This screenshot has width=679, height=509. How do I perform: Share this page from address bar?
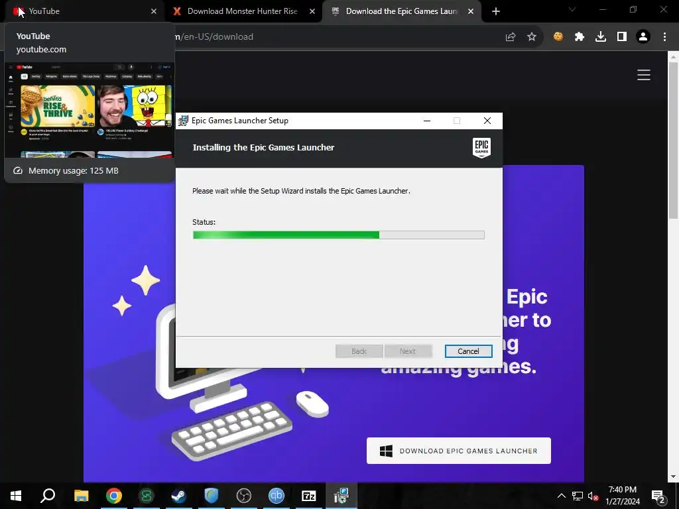[x=511, y=37]
